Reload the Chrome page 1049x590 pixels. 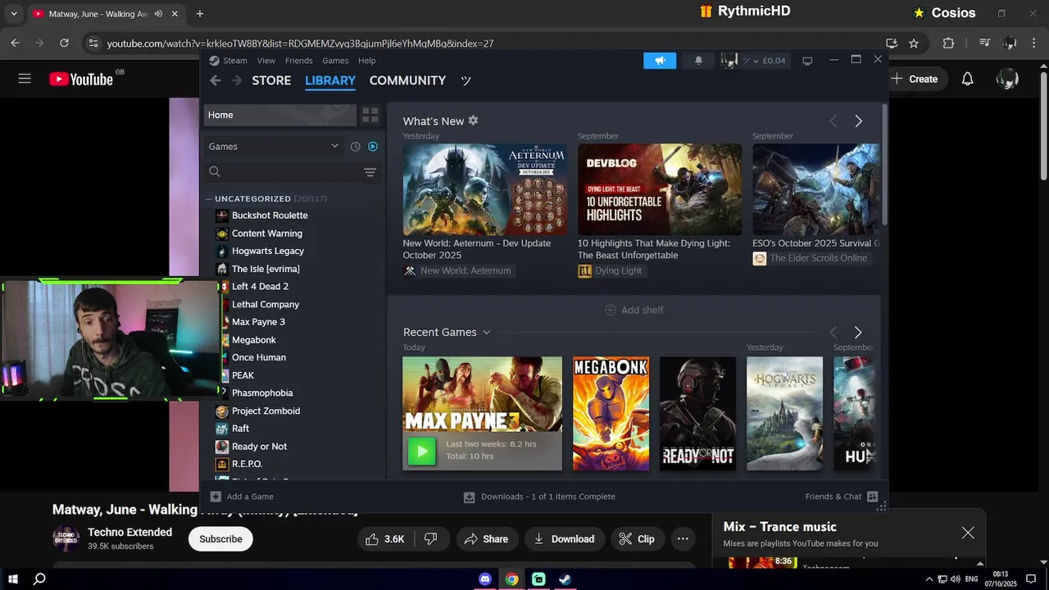[x=64, y=43]
